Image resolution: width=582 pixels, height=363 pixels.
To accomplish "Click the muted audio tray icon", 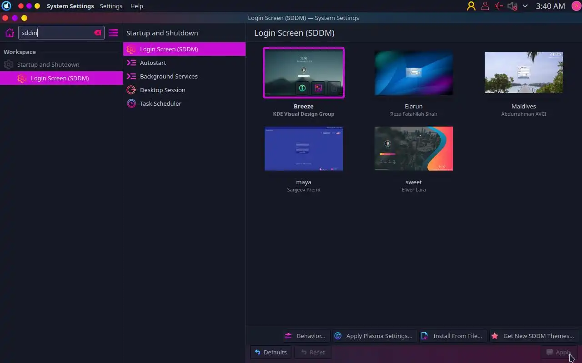I will 512,6.
